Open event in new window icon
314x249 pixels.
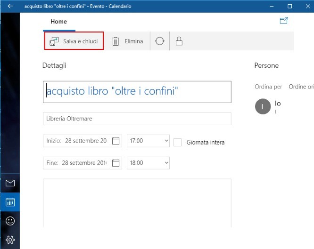(284, 21)
